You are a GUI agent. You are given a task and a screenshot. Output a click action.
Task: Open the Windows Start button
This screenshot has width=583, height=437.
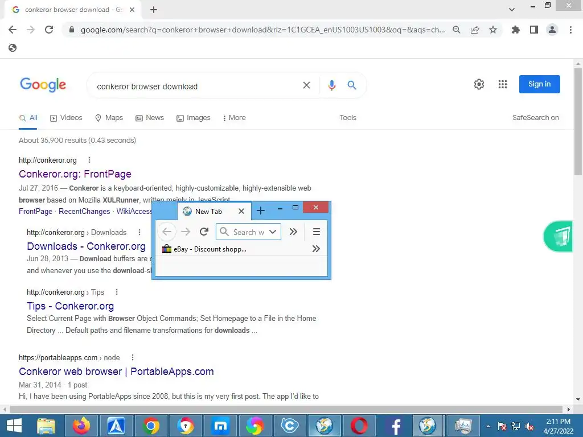click(14, 426)
